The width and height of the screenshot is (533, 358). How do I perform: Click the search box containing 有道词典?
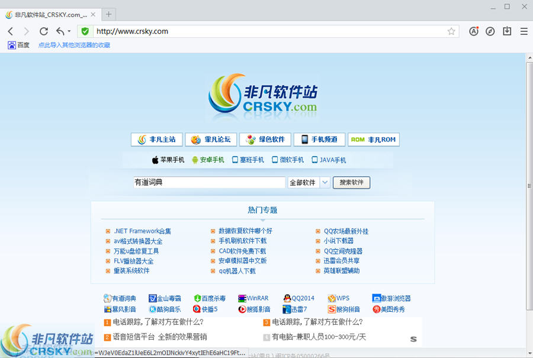[210, 182]
